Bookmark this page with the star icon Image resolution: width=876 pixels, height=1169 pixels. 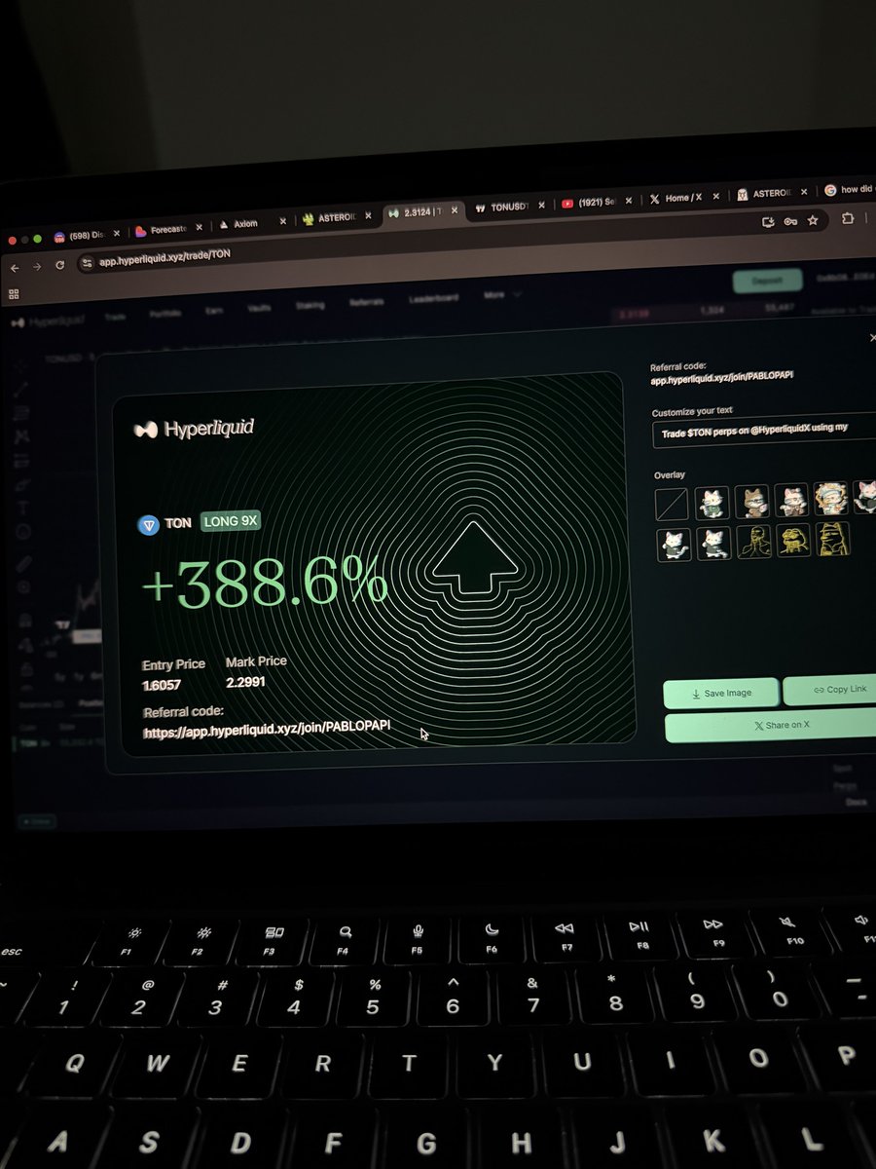pos(813,221)
